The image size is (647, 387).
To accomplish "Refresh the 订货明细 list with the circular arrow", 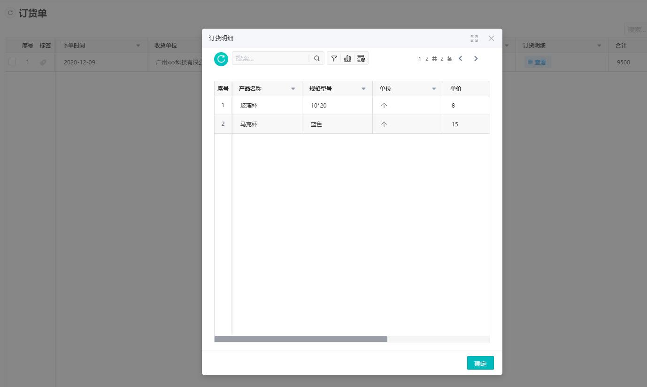I will coord(221,59).
